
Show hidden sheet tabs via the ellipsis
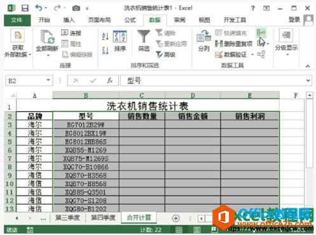point(43,218)
